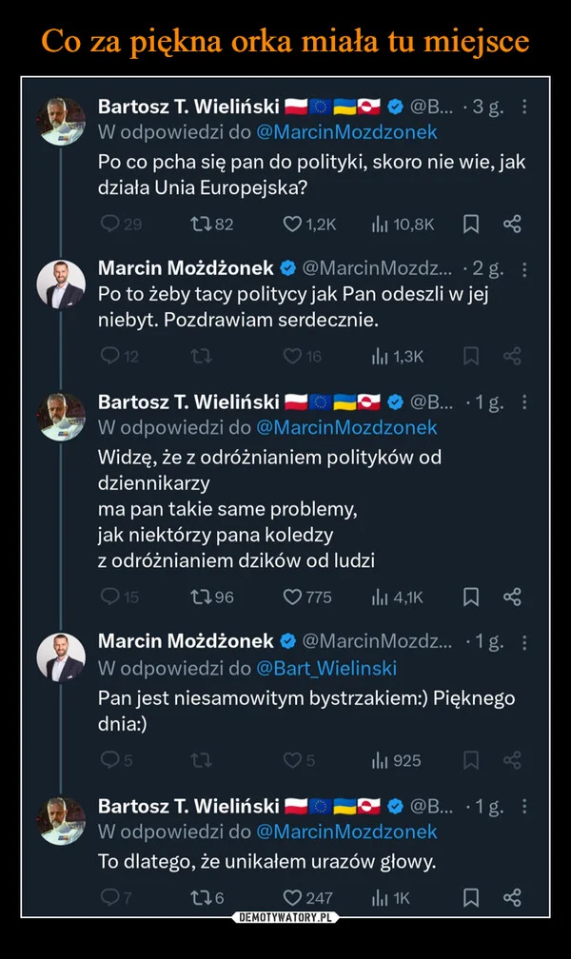Open the share icon under the dziennikarzy tweet
The width and height of the screenshot is (571, 959).
(514, 597)
